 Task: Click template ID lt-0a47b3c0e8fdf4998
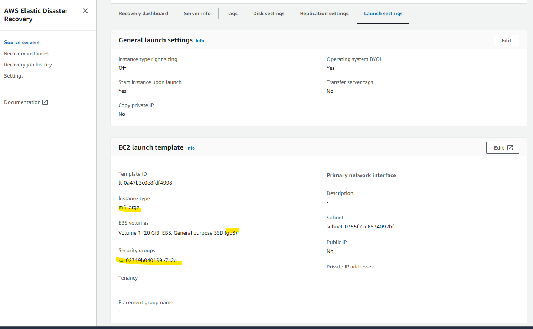[145, 183]
